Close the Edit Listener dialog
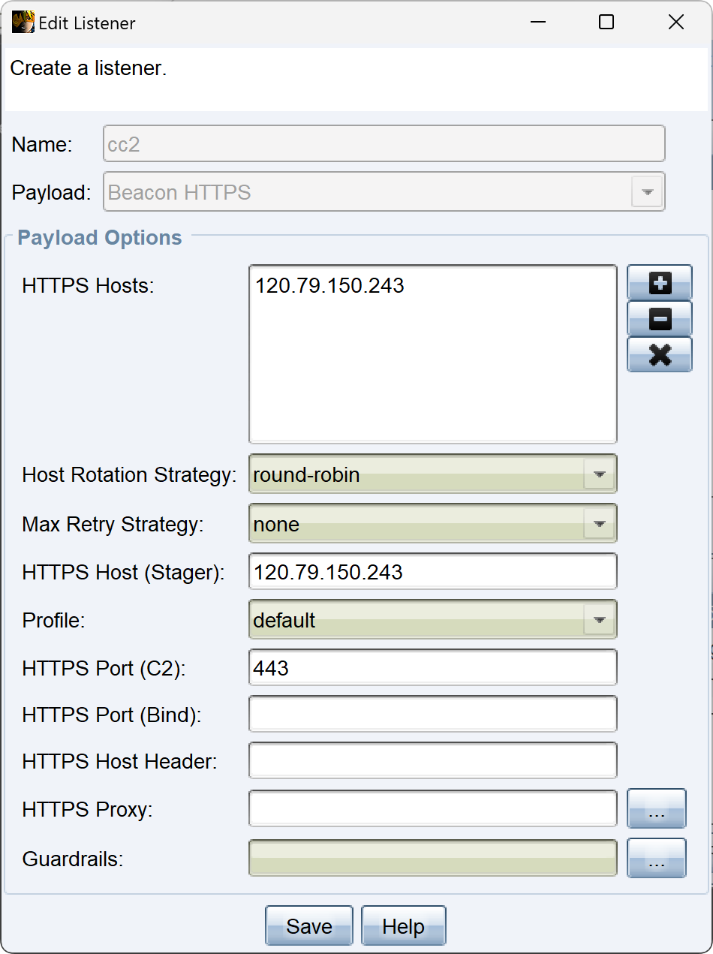Screen dimensions: 713x954 point(675,23)
